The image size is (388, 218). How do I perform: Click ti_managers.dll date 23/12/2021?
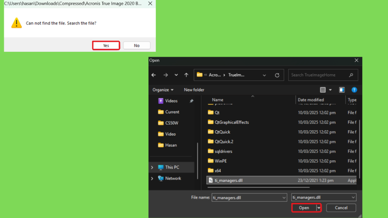(x=316, y=181)
